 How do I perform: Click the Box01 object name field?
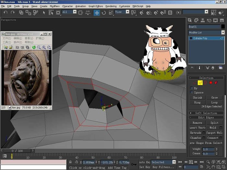[x=204, y=27]
